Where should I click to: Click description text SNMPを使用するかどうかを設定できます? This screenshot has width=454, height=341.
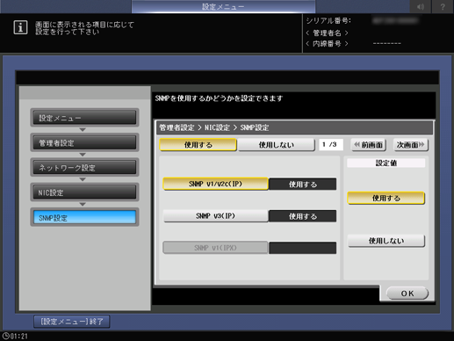[x=219, y=98]
